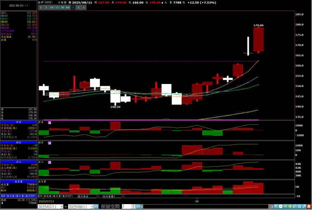Select the daily (日) chart button
312x210 pixels.
click(x=73, y=8)
